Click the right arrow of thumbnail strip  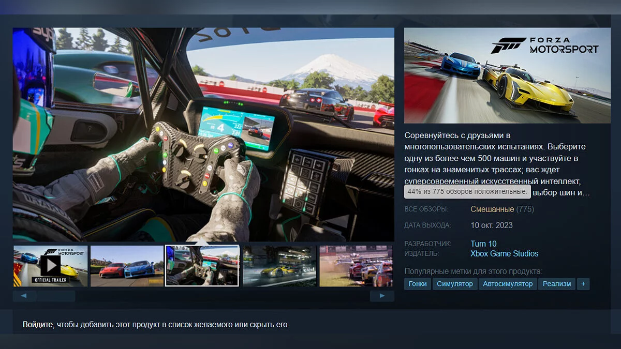click(382, 296)
